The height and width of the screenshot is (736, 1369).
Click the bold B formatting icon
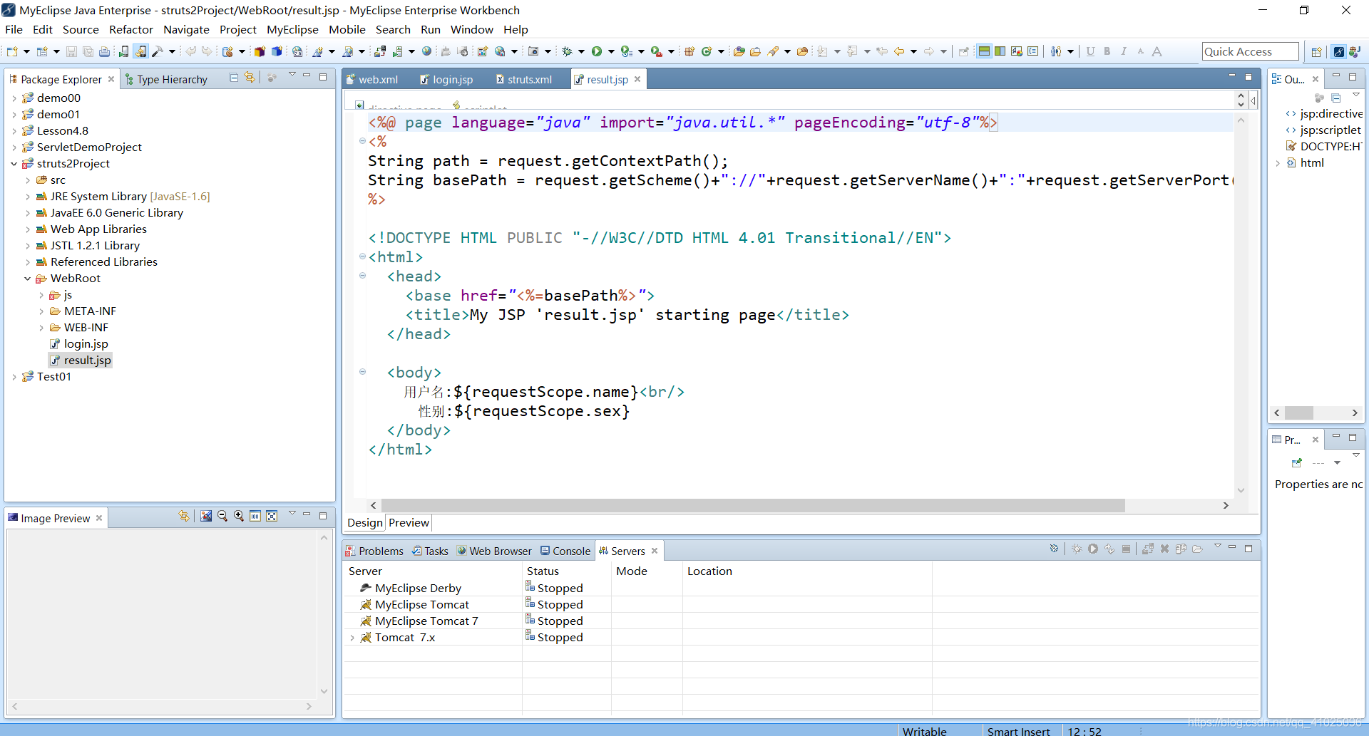pos(1107,51)
